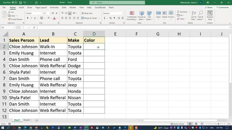Switch to the View tab
This screenshot has width=232, height=130.
tap(81, 7)
